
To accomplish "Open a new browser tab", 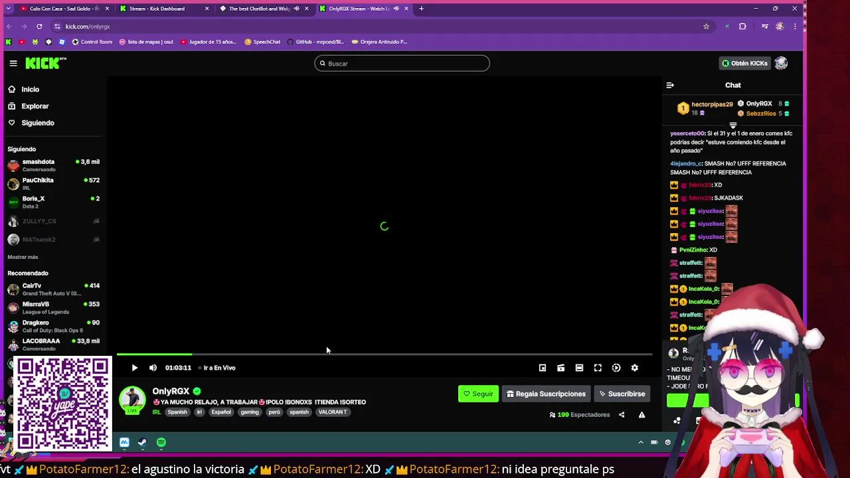I will point(421,9).
